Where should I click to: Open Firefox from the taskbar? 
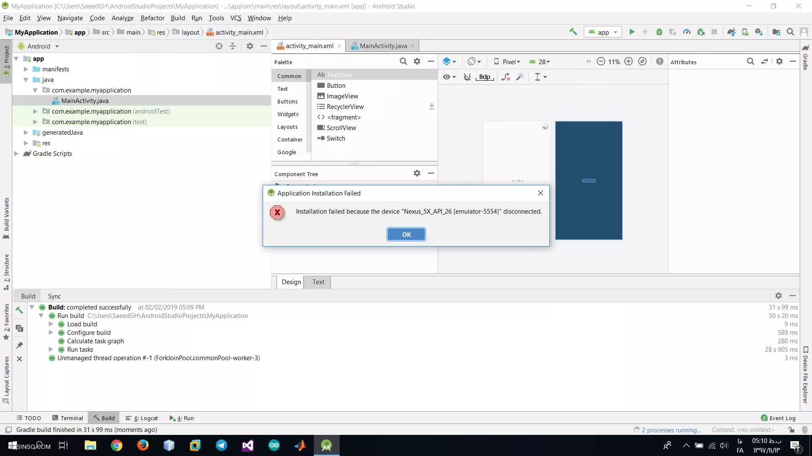(143, 445)
